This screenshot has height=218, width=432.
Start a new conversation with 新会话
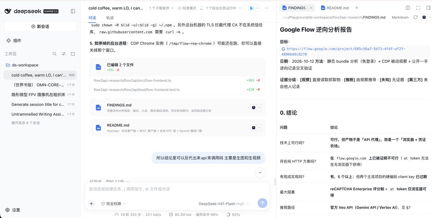[40, 26]
